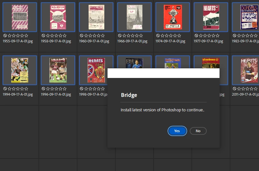
Task: Apply two-star rating to 1966-09-17-A-01.jpg
Action: coord(128,36)
